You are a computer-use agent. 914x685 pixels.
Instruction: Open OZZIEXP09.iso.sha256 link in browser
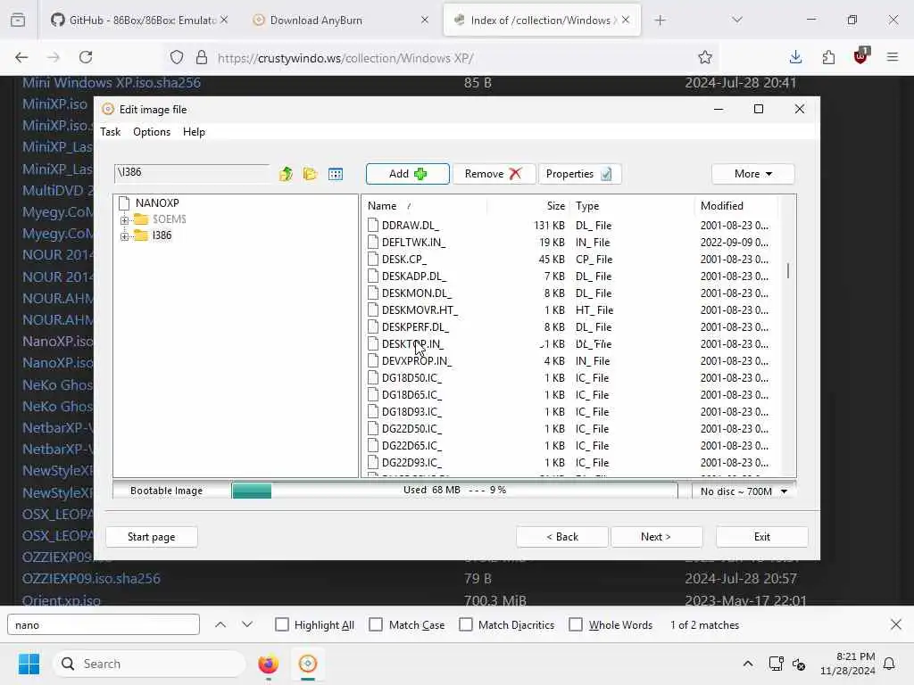[x=91, y=578]
